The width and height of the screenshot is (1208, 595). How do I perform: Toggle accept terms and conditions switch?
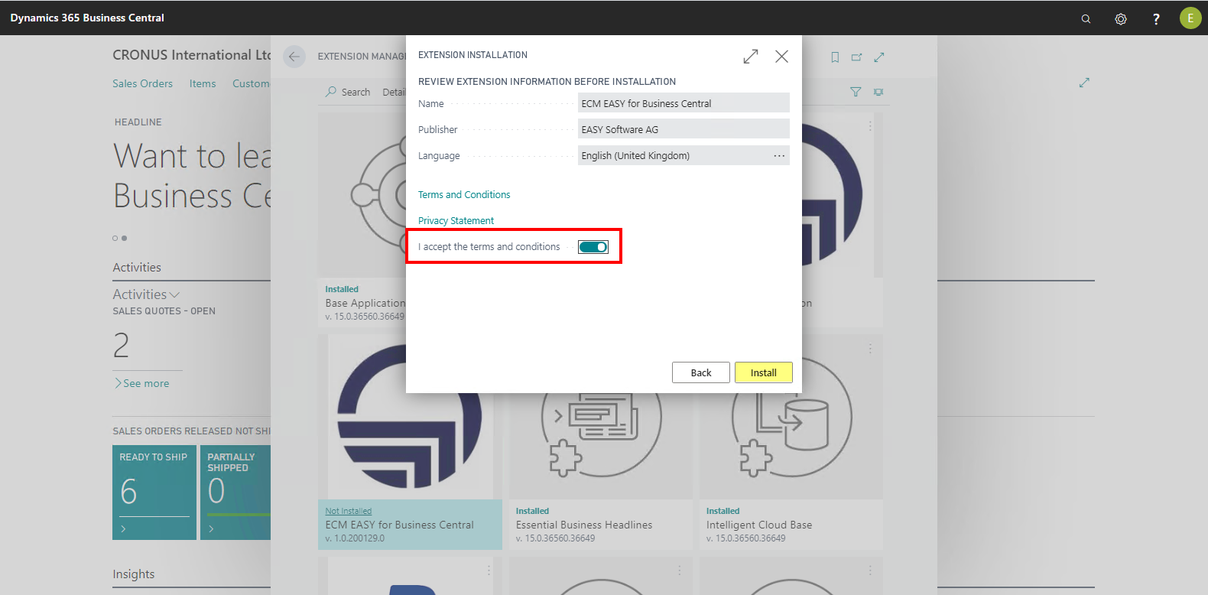[x=593, y=246]
